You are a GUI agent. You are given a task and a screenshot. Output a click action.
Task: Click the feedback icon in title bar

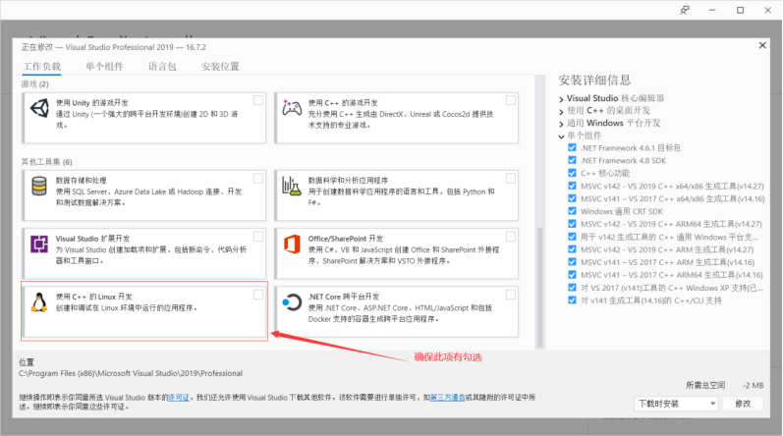[x=685, y=10]
